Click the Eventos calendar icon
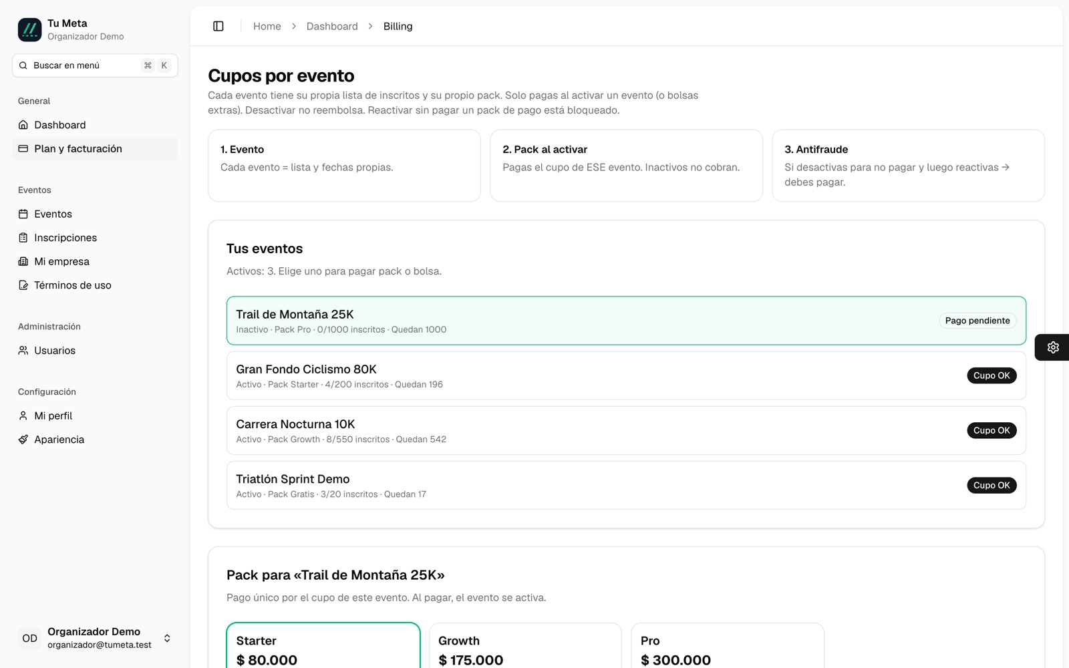The width and height of the screenshot is (1069, 668). 23,214
